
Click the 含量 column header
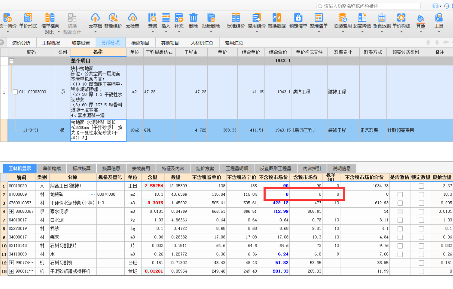pyautogui.click(x=152, y=177)
